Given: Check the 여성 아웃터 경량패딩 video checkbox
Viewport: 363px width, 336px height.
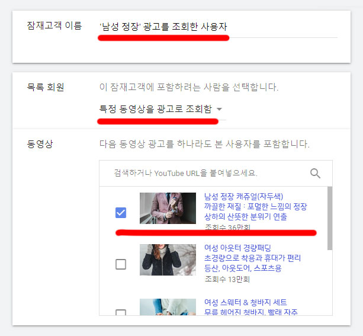Looking at the screenshot, I should pos(121,264).
